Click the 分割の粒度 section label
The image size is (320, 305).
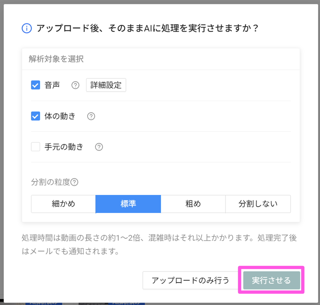coord(50,182)
